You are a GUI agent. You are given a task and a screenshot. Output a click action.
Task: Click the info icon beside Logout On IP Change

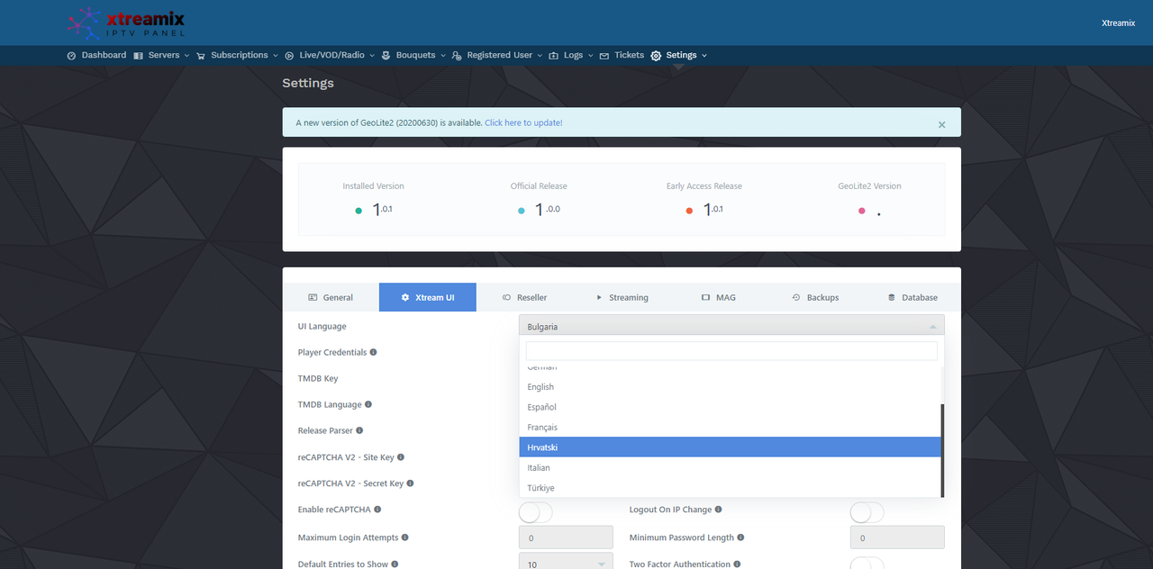718,510
